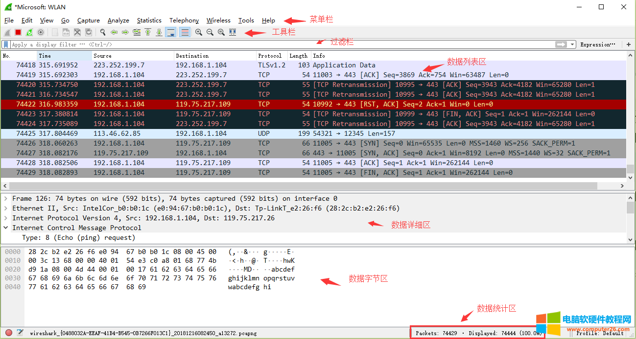This screenshot has width=636, height=339.
Task: Expand the Ethernet II detail row
Action: click(x=5, y=208)
